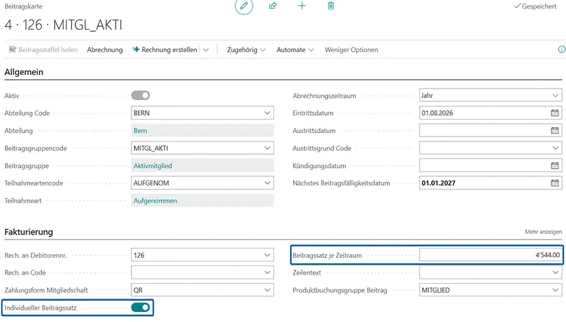This screenshot has width=566, height=322.
Task: Click the title 4 · 126 · MITGL_AKTI
Action: (x=63, y=25)
